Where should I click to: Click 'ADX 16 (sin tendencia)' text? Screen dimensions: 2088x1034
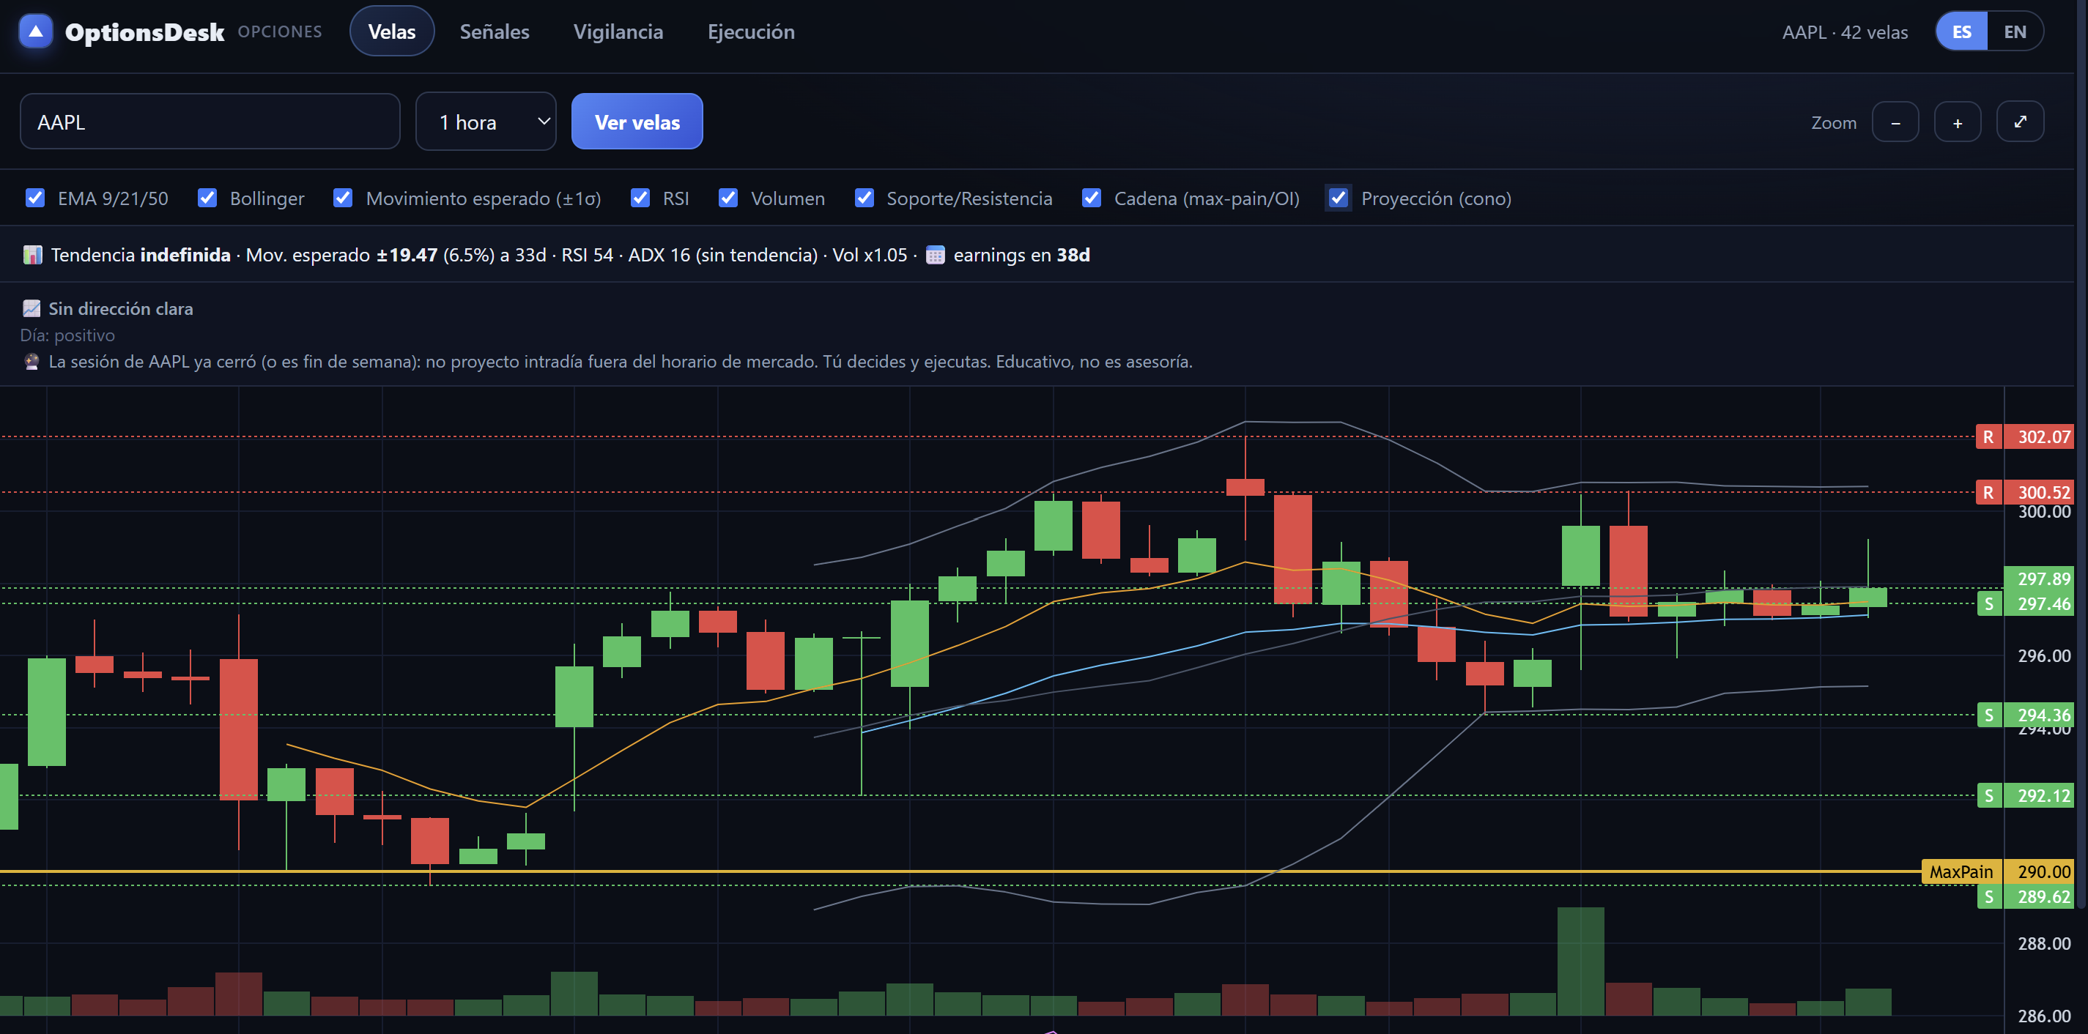[x=723, y=256]
